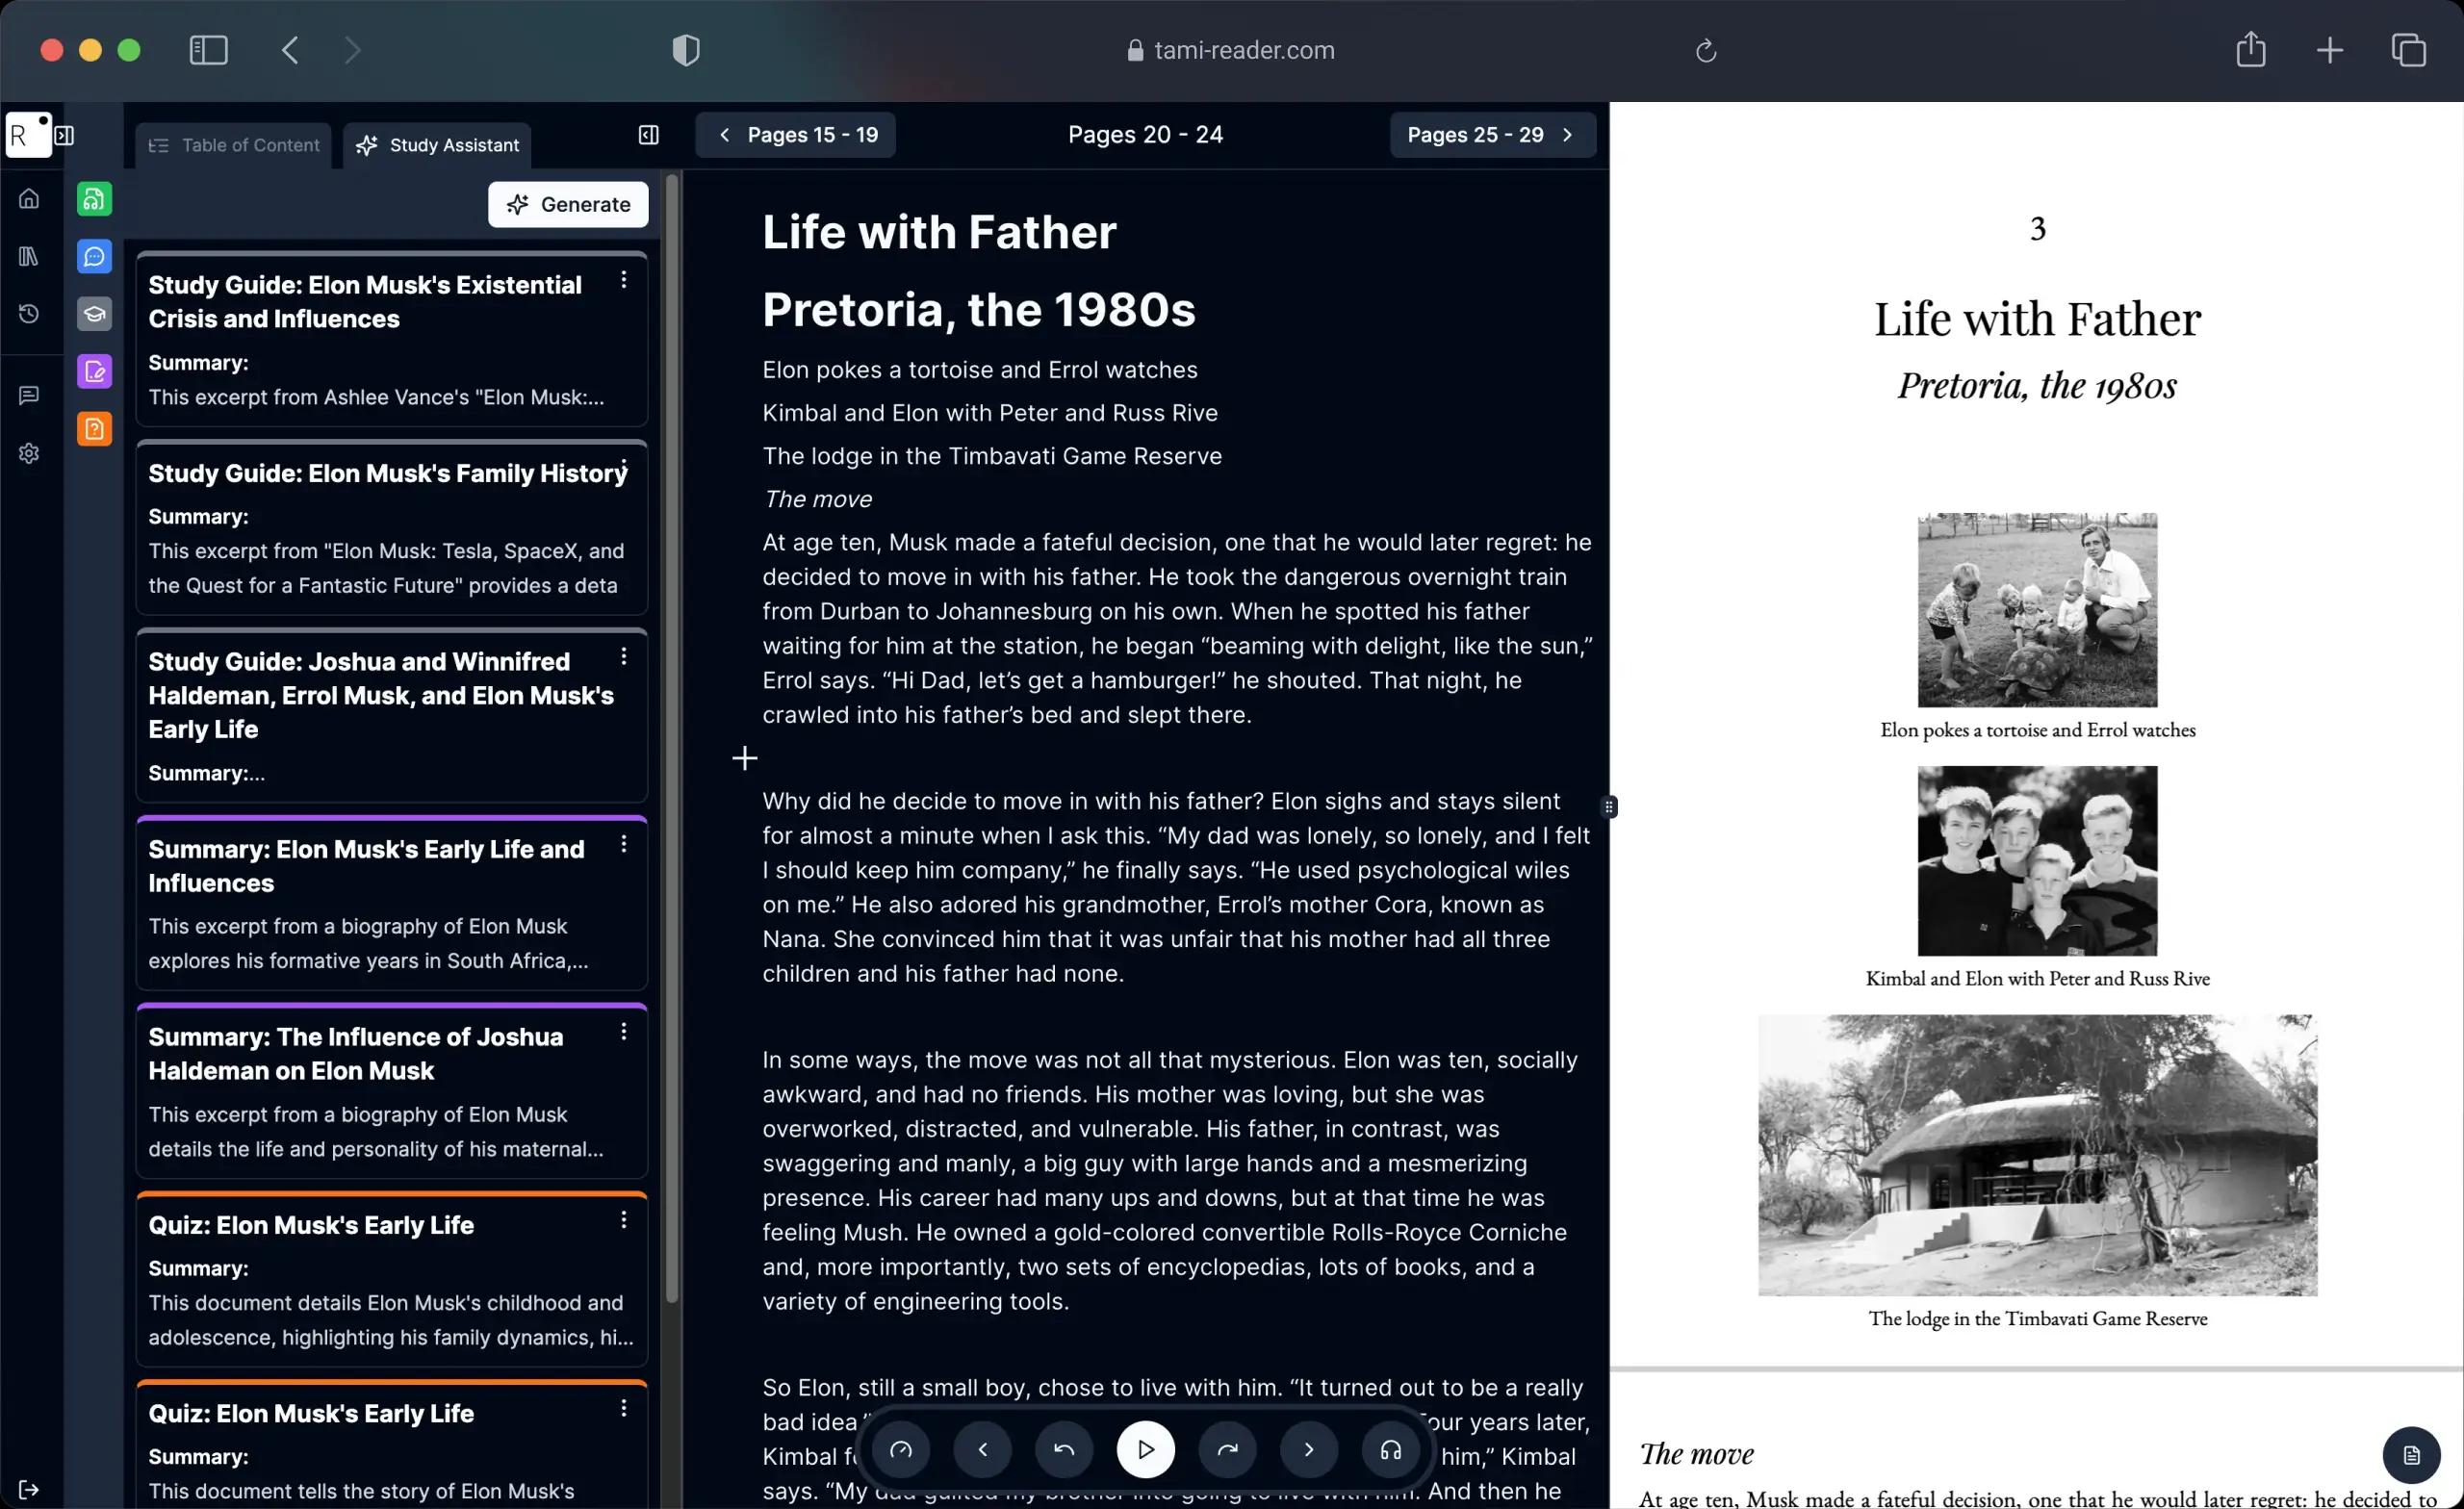Expand the three-dot menu on Quiz: Elon Musk's Early Life
This screenshot has width=2464, height=1509.
[623, 1220]
